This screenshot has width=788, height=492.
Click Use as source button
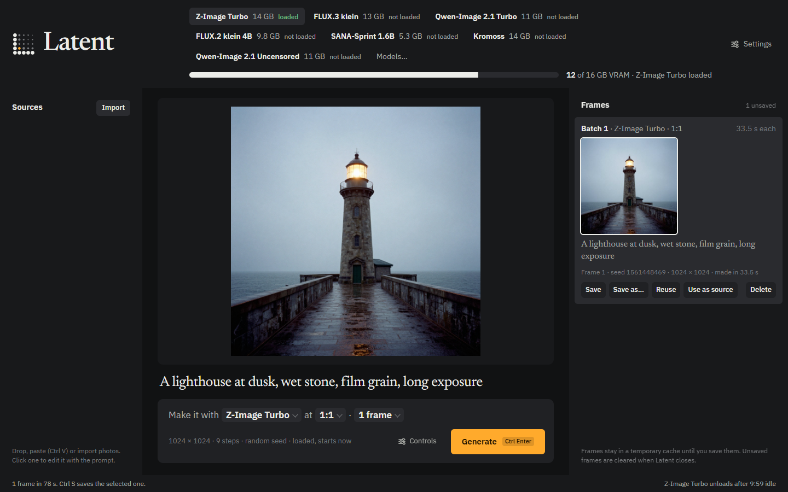[x=710, y=290]
